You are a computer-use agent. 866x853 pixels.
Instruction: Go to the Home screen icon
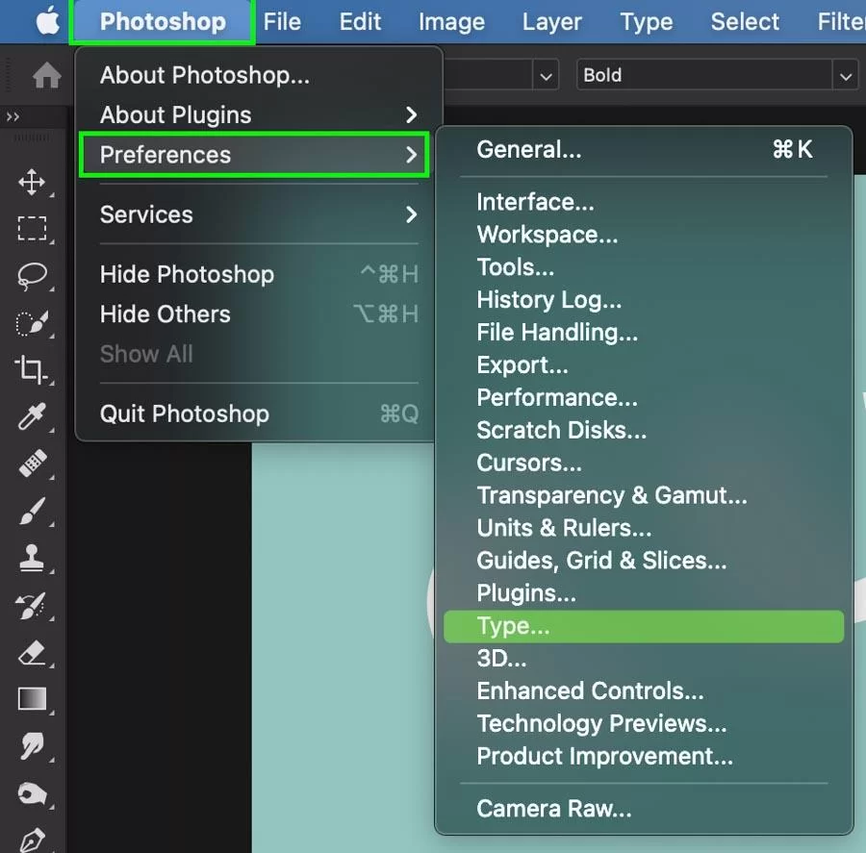click(x=46, y=75)
